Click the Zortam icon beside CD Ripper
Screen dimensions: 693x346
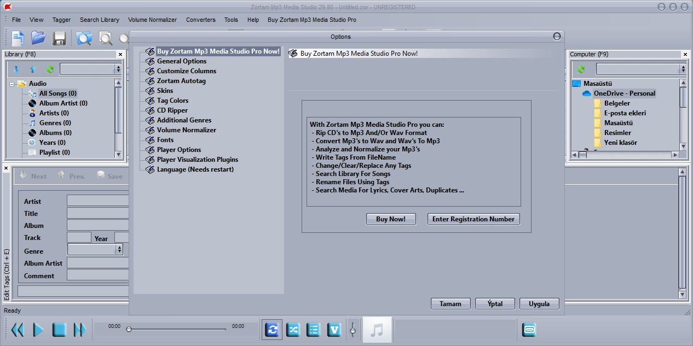click(150, 110)
